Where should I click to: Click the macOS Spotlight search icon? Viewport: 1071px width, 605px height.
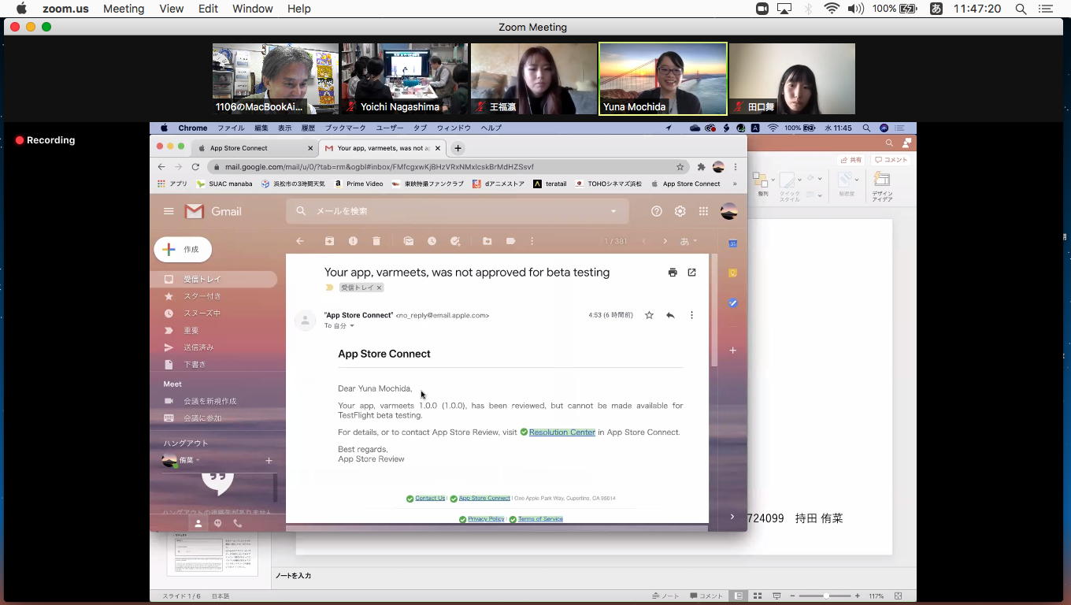(1021, 9)
